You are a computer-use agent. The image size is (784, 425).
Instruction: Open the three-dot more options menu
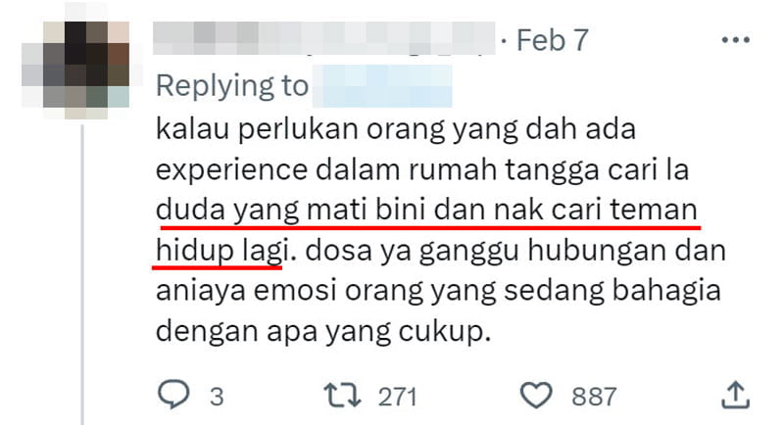pyautogui.click(x=736, y=40)
